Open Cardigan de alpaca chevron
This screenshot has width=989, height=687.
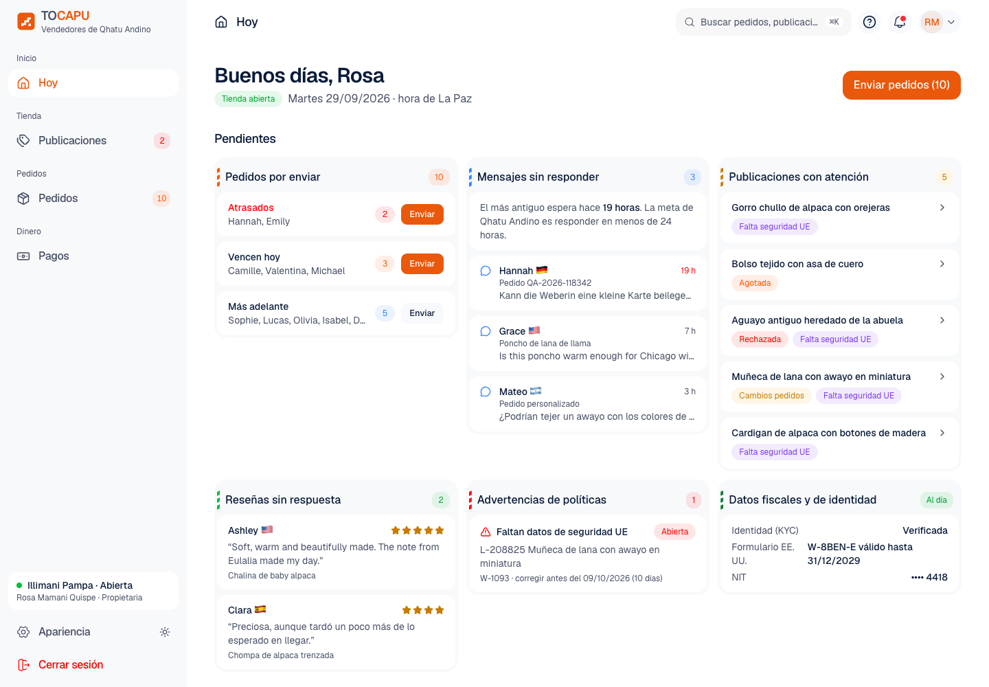pyautogui.click(x=942, y=433)
